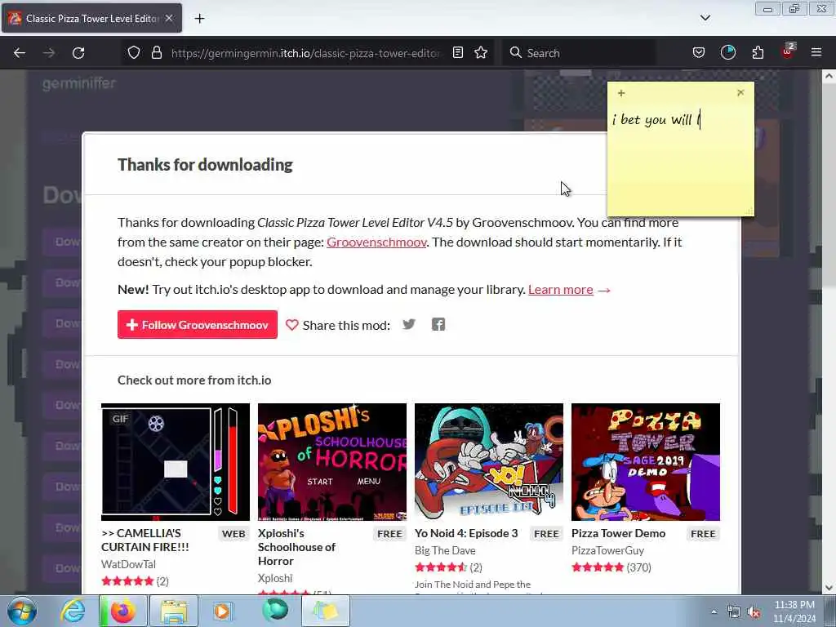Screen dimensions: 836x627
Task: Open the extensions puzzle icon
Action: click(758, 53)
